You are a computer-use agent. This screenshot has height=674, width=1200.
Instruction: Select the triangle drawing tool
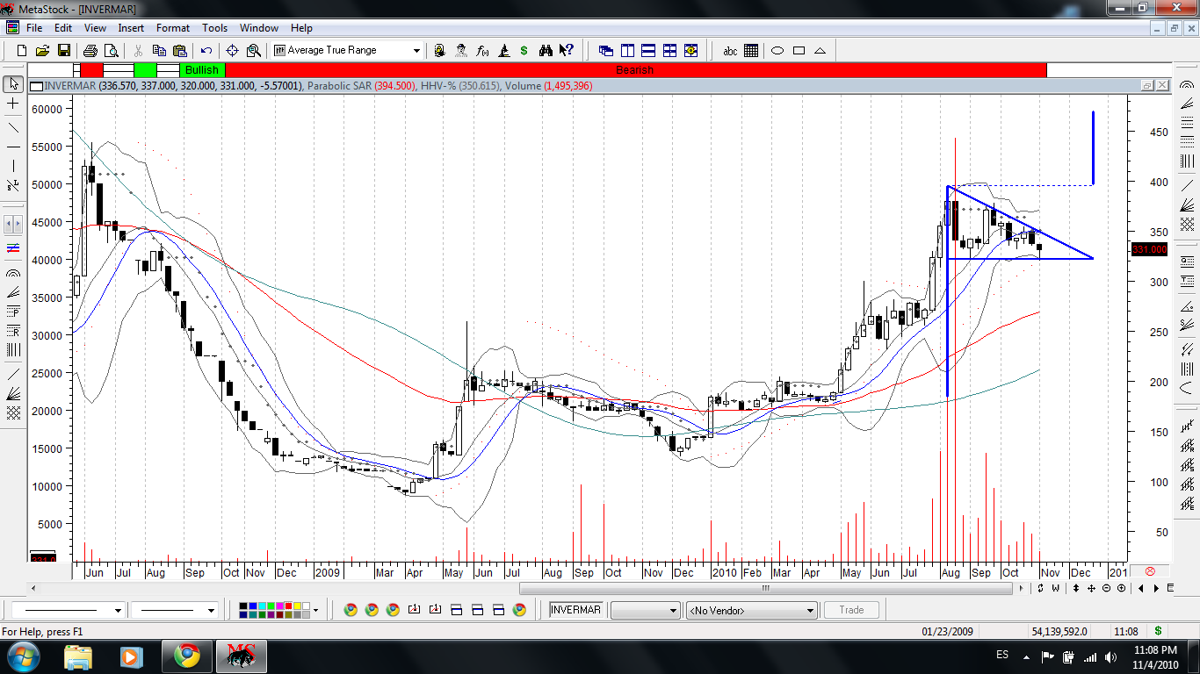tap(820, 51)
